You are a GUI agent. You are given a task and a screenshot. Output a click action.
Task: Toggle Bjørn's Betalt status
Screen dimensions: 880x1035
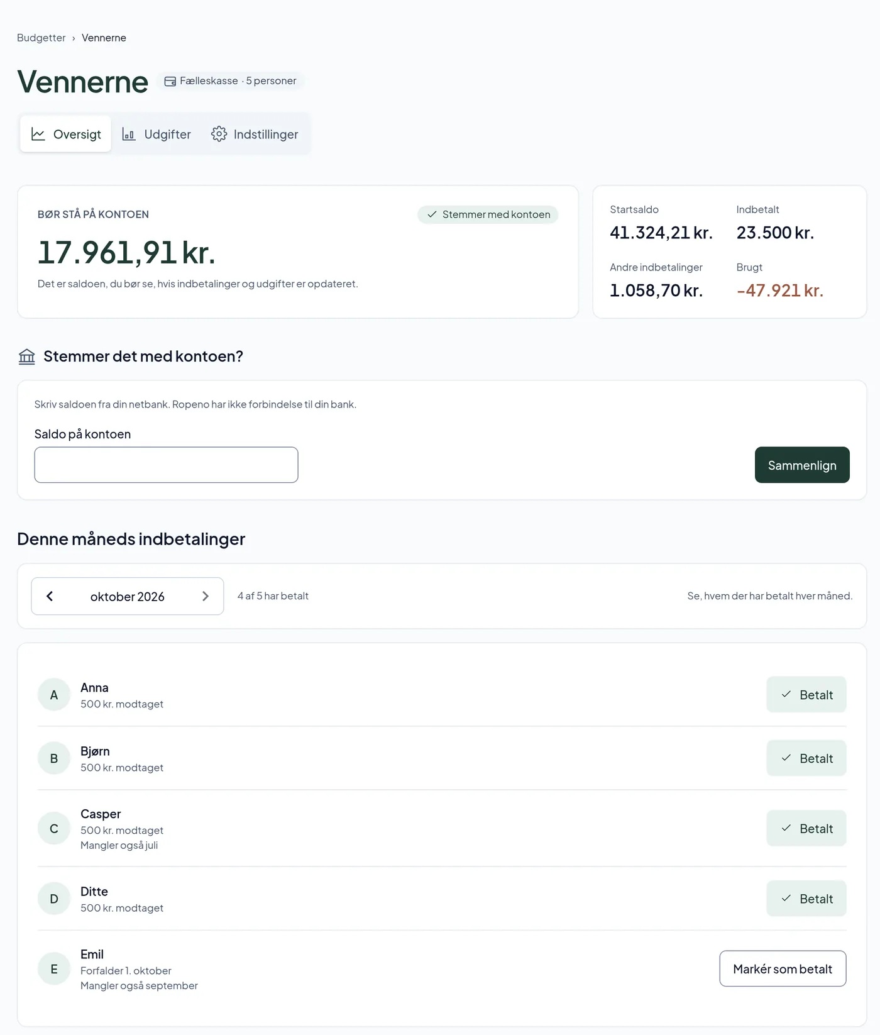point(806,758)
